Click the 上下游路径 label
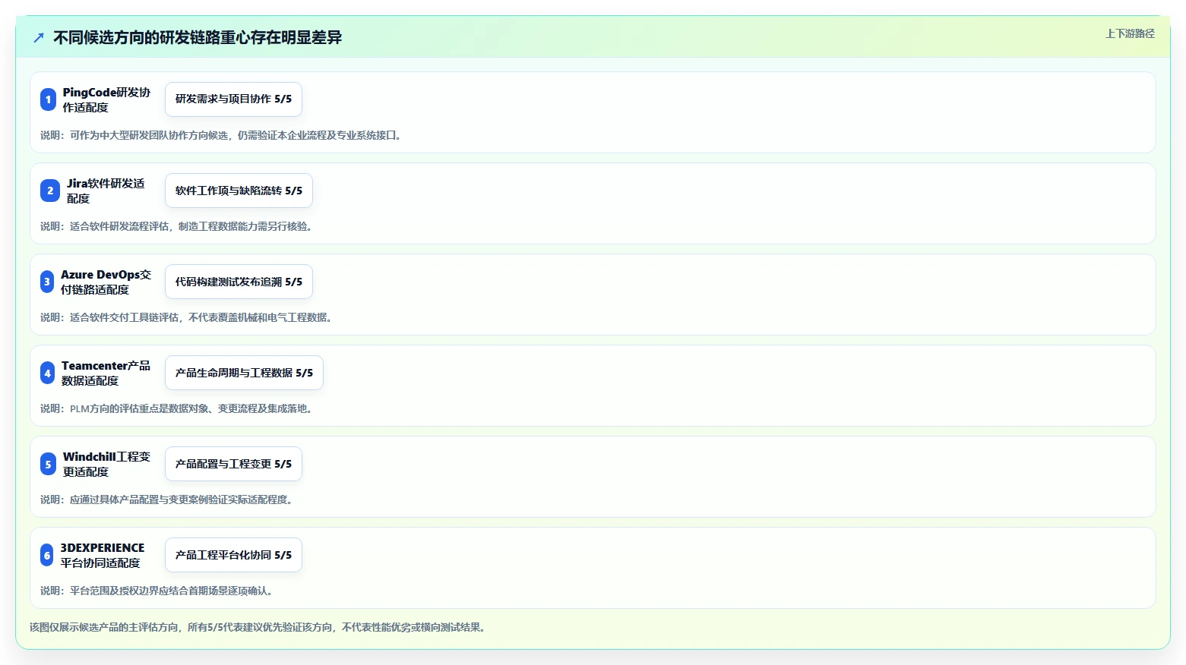The image size is (1186, 665). tap(1130, 33)
